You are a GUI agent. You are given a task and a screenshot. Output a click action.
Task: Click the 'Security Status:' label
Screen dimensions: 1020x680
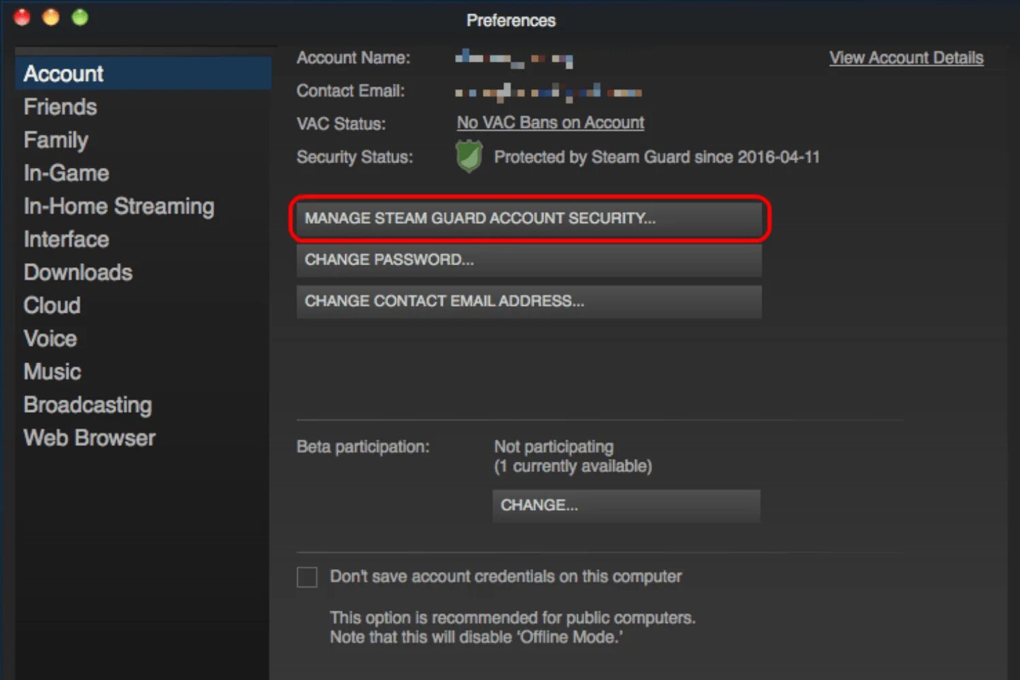click(x=355, y=157)
